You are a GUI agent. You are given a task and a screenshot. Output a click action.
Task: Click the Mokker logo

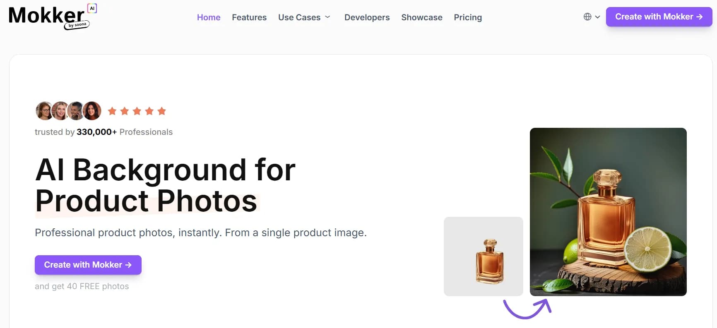pyautogui.click(x=46, y=17)
